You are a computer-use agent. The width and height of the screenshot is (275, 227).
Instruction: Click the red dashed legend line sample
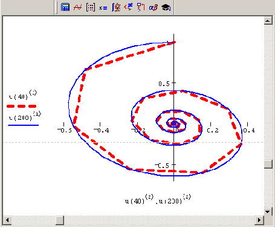click(x=22, y=106)
